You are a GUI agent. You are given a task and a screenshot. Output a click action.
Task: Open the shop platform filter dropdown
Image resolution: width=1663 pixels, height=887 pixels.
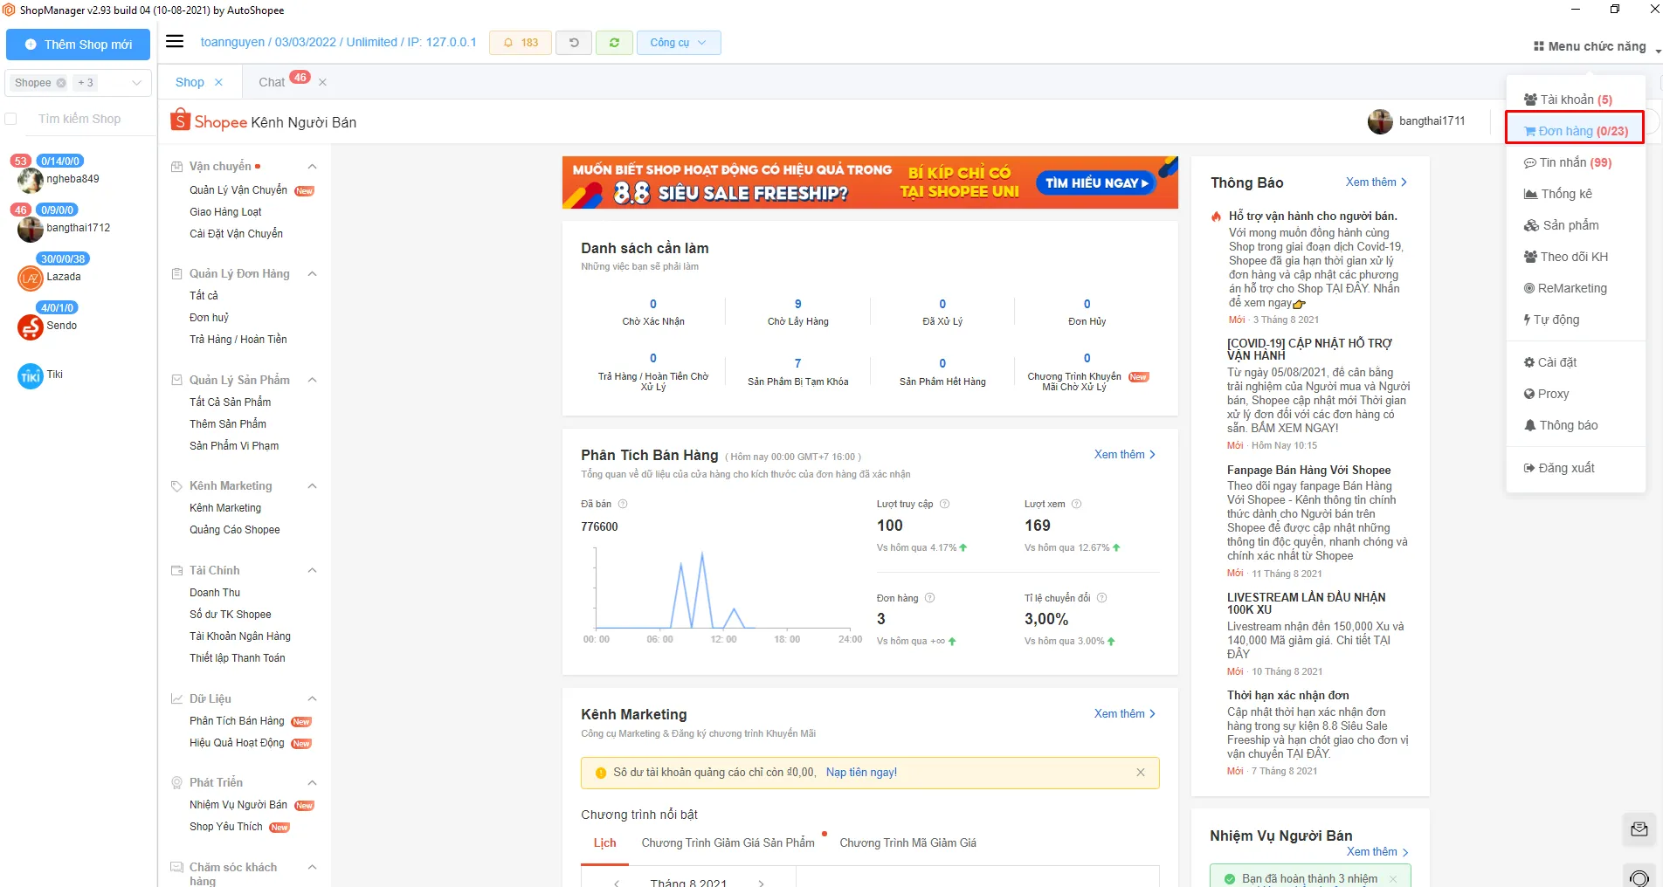pyautogui.click(x=136, y=83)
